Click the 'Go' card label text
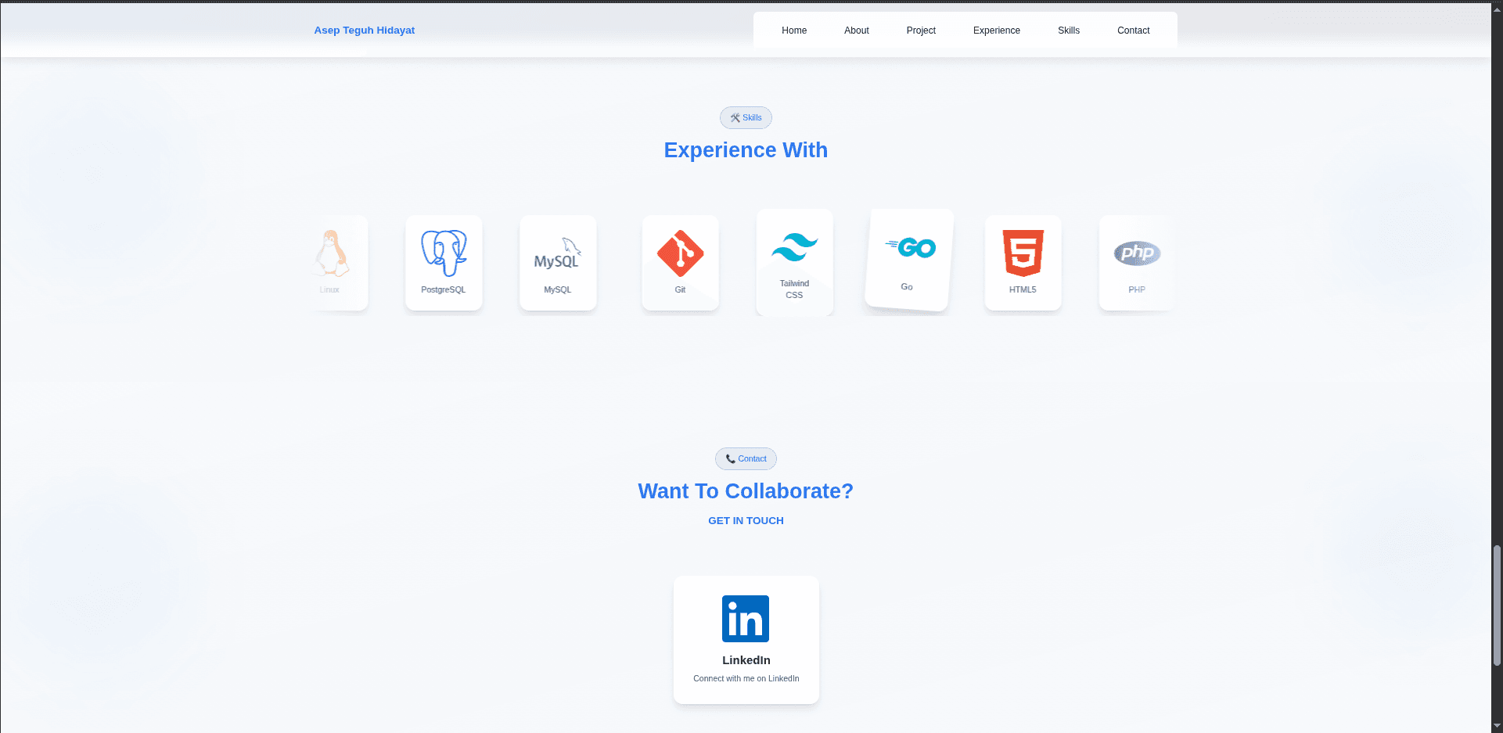1503x733 pixels. 907,287
